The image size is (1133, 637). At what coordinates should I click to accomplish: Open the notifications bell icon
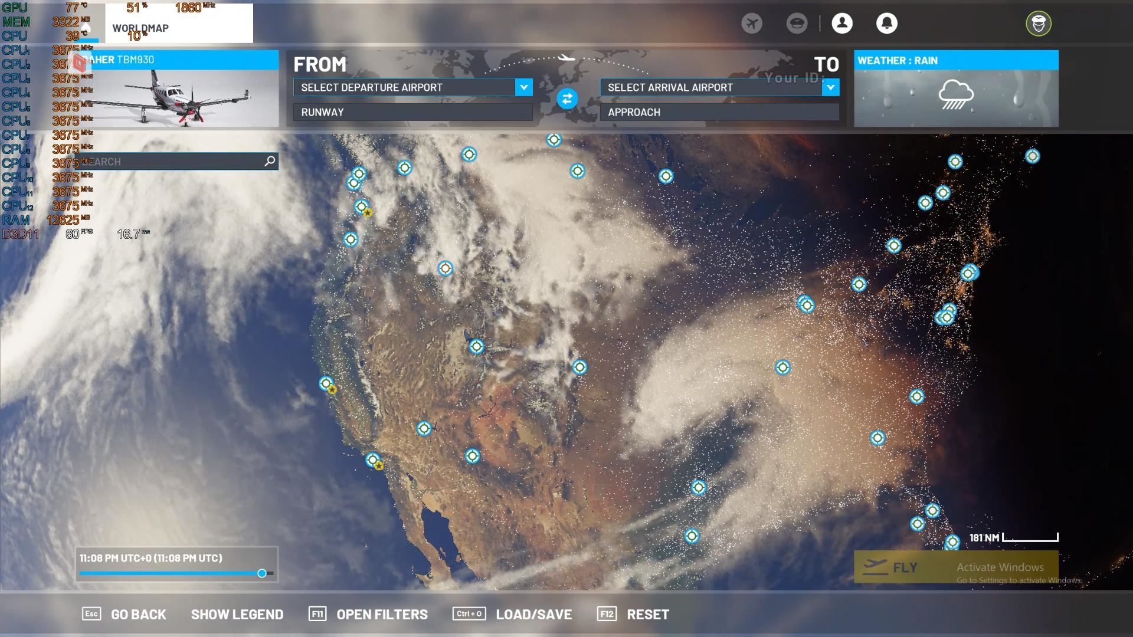886,24
